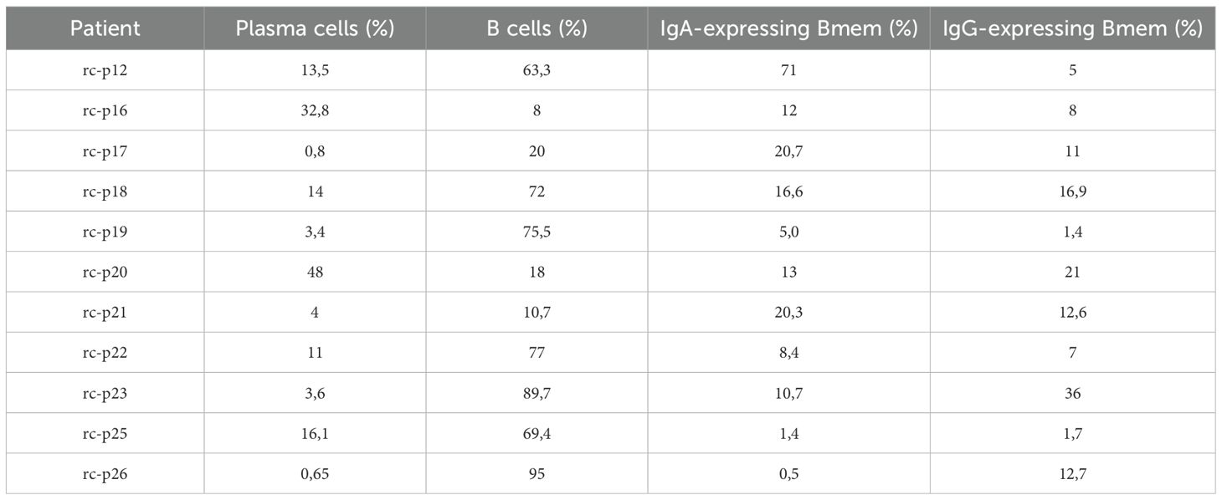1222x500 pixels.
Task: Select patient row rc-p12
Action: 611,70
